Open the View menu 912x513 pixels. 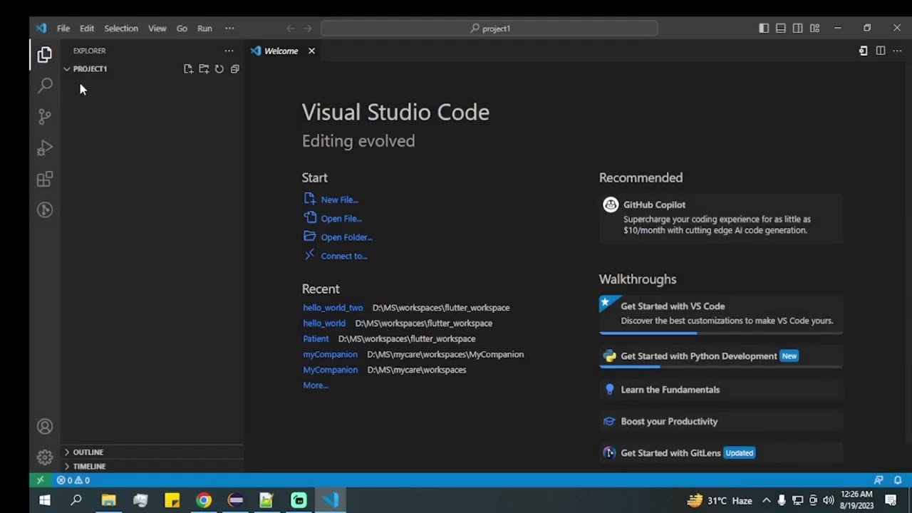pos(157,28)
